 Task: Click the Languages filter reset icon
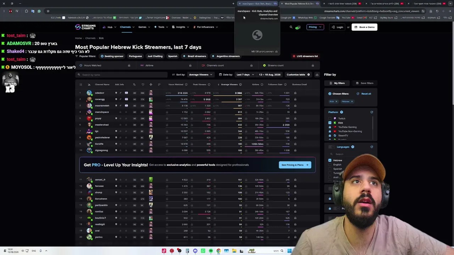[372, 147]
